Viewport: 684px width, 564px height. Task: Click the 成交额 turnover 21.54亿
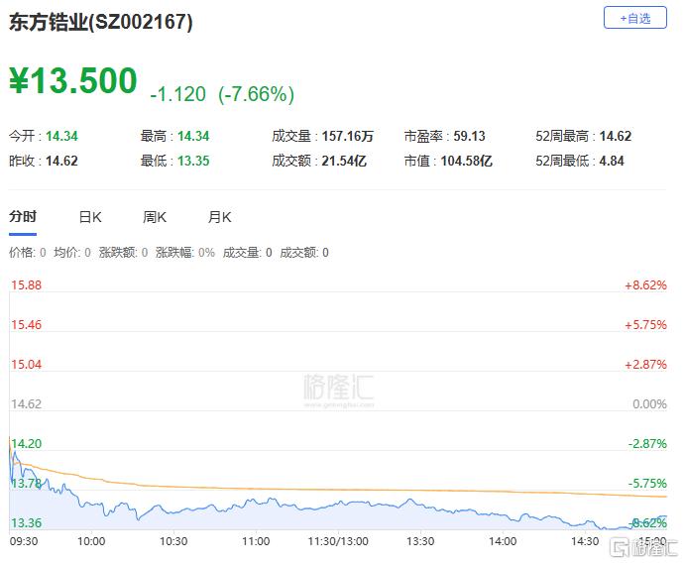pyautogui.click(x=344, y=161)
